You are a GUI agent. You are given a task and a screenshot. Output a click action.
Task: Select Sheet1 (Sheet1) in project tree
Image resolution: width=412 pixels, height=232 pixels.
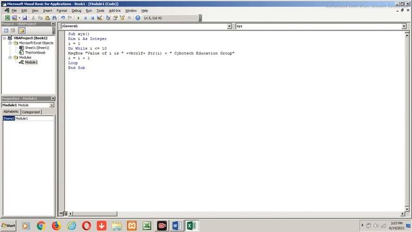coord(37,48)
